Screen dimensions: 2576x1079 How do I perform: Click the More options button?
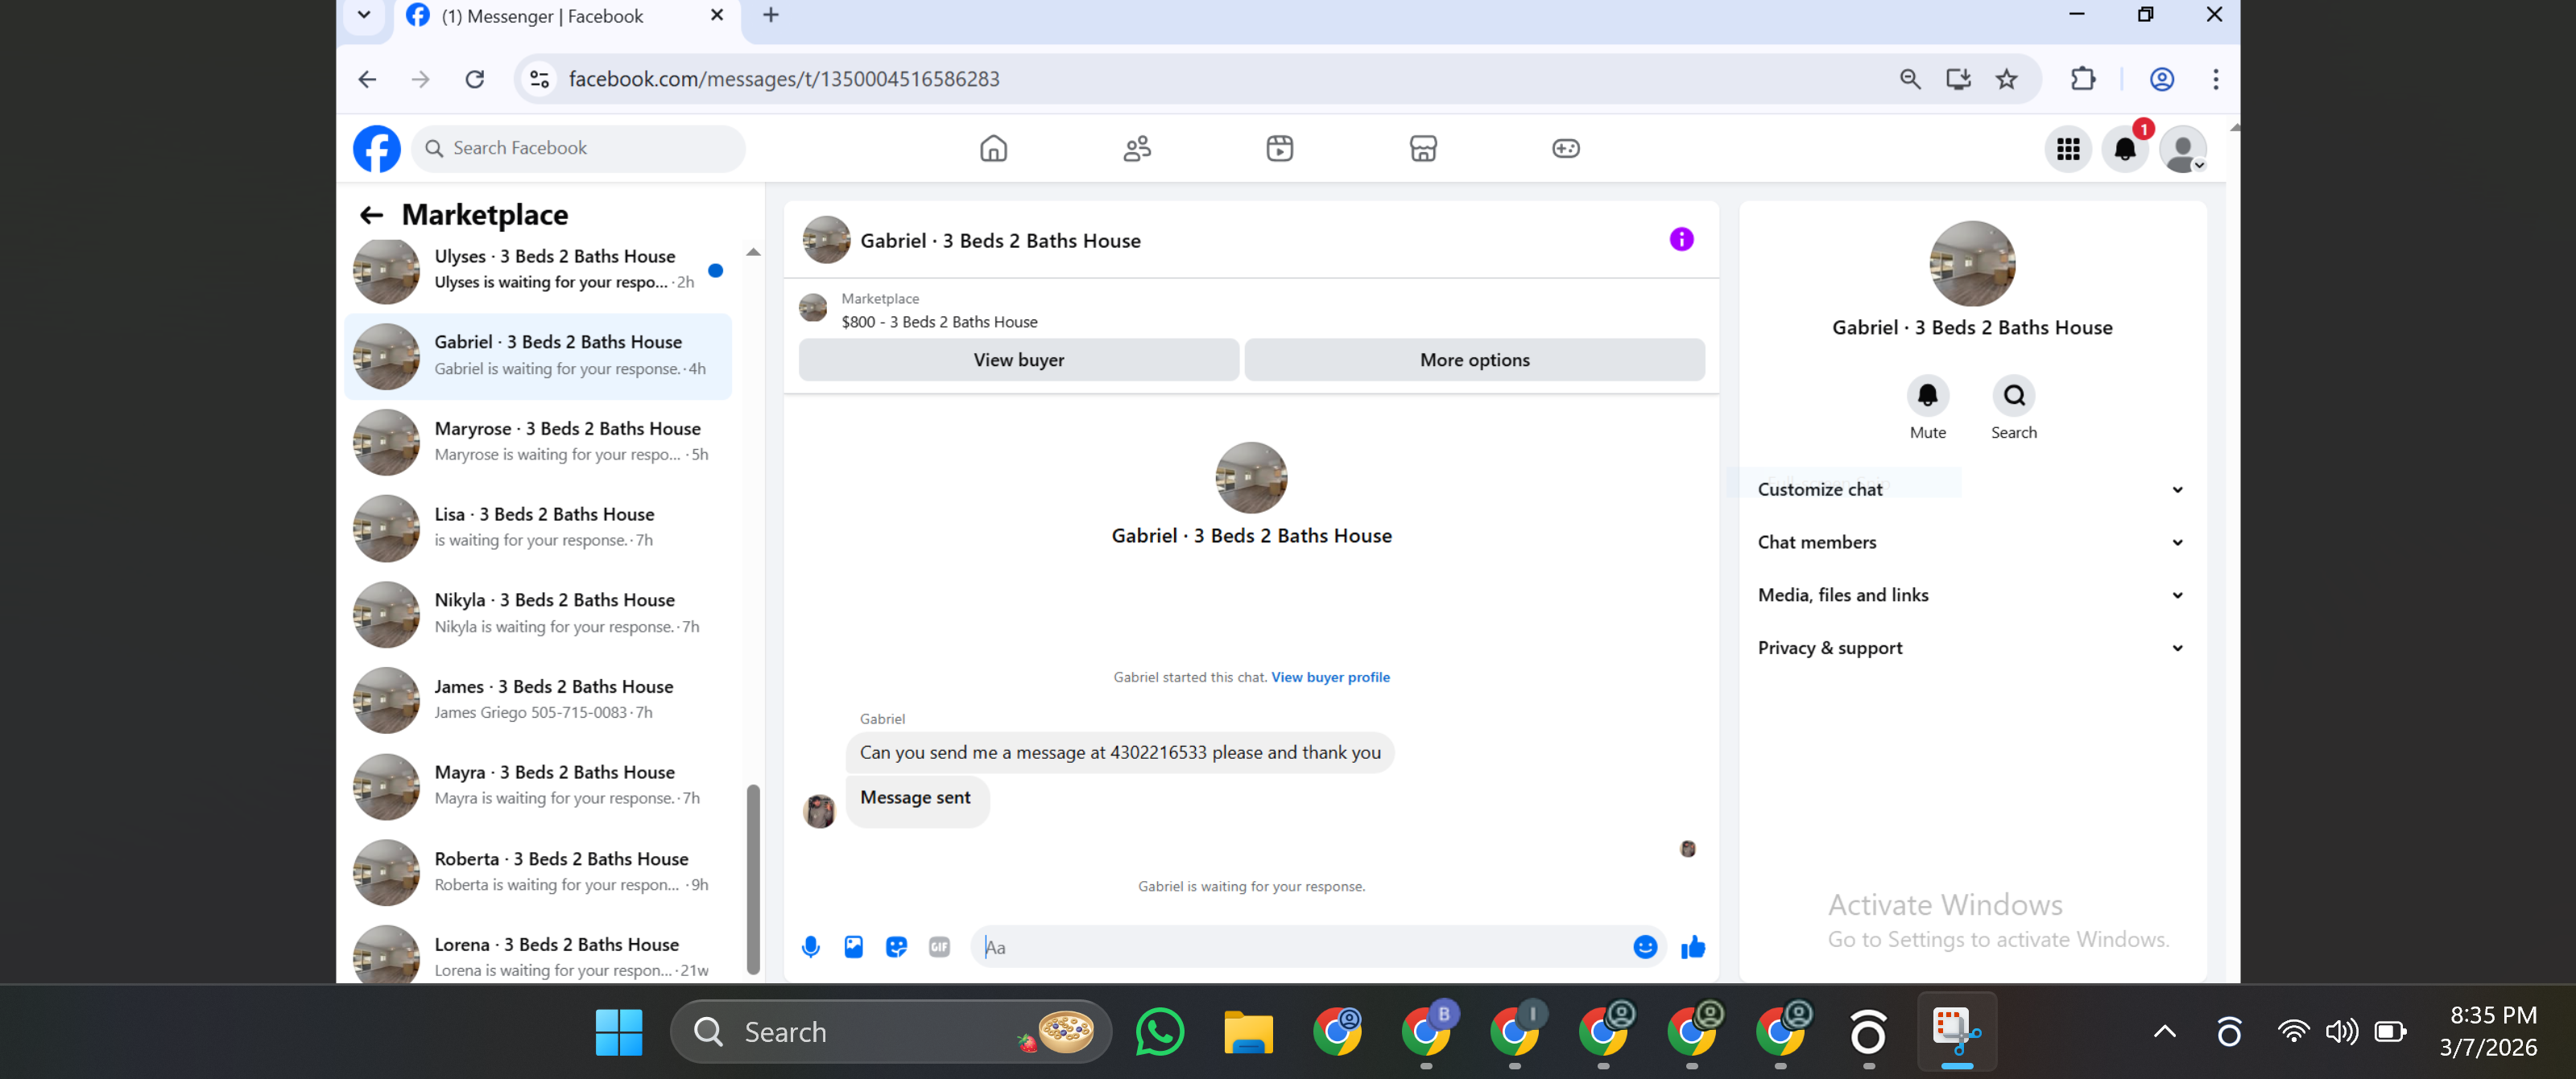(1474, 360)
